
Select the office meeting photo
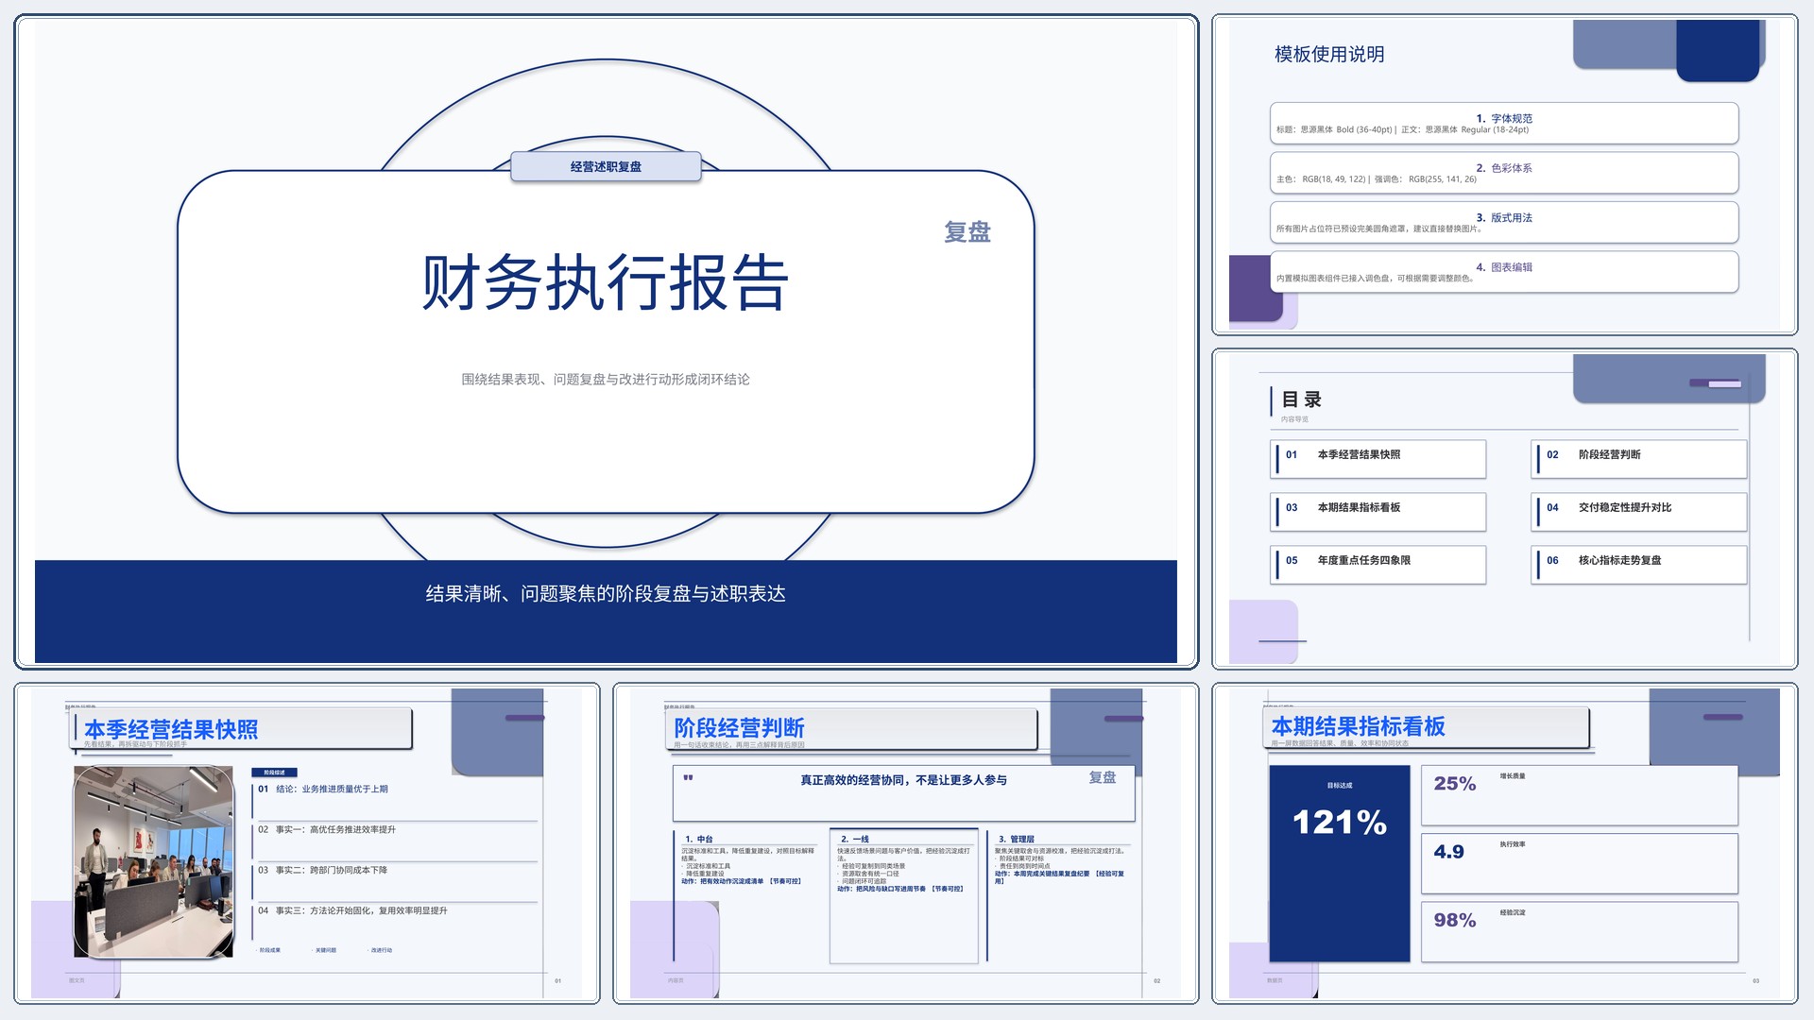[154, 862]
